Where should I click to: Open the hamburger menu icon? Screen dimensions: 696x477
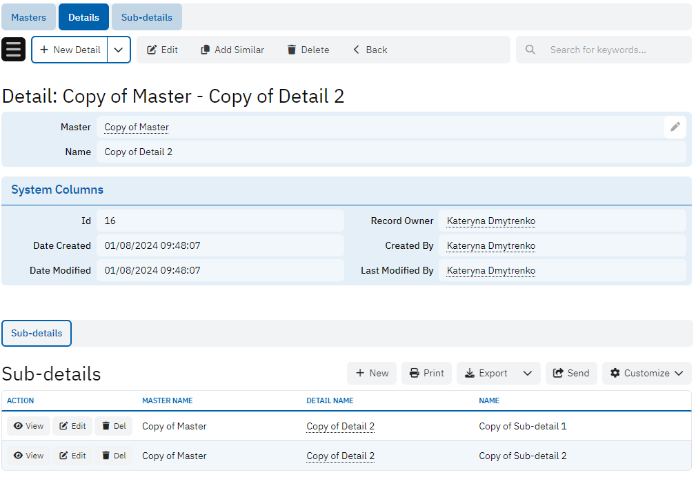coord(14,50)
